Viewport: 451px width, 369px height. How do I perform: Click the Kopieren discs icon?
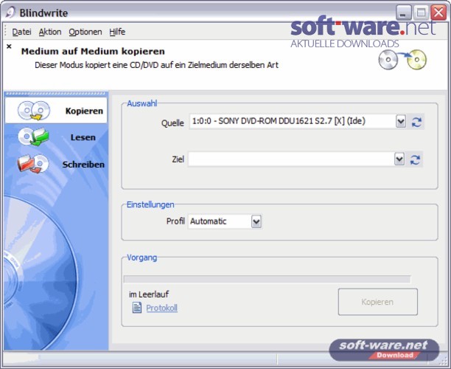[34, 111]
